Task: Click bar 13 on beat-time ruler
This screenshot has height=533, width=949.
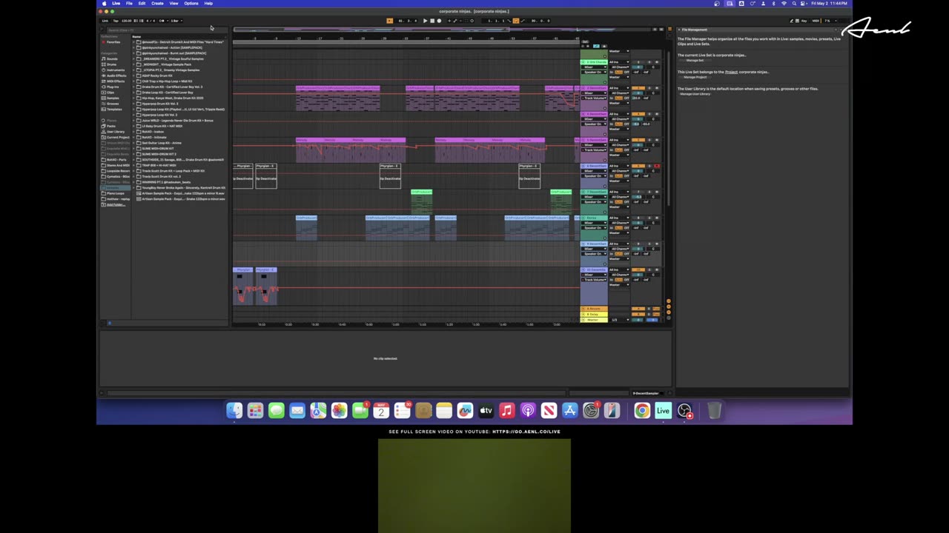Action: point(298,38)
